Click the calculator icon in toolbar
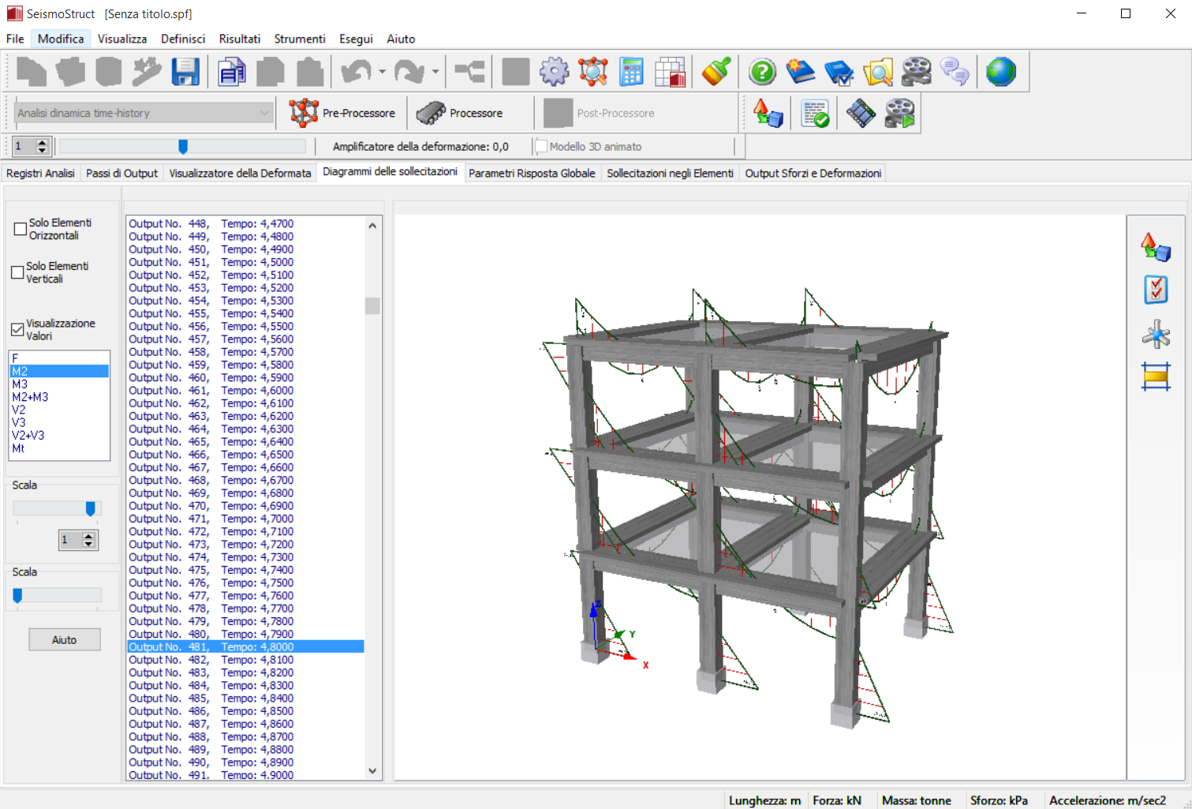 tap(631, 72)
